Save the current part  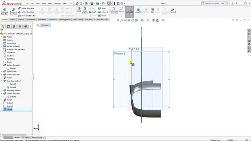coord(92,4)
